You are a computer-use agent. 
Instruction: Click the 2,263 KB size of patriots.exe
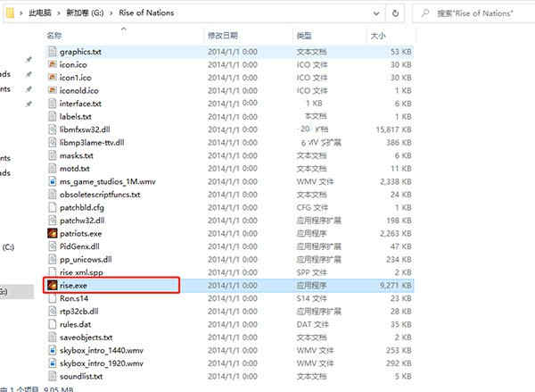pos(395,233)
